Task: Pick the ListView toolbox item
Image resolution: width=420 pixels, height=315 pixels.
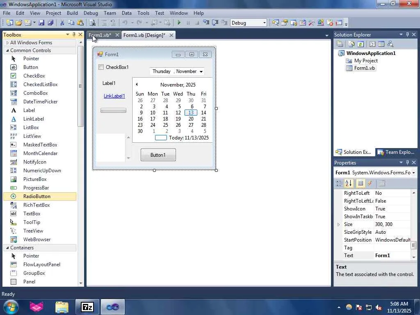Action: pos(40,136)
